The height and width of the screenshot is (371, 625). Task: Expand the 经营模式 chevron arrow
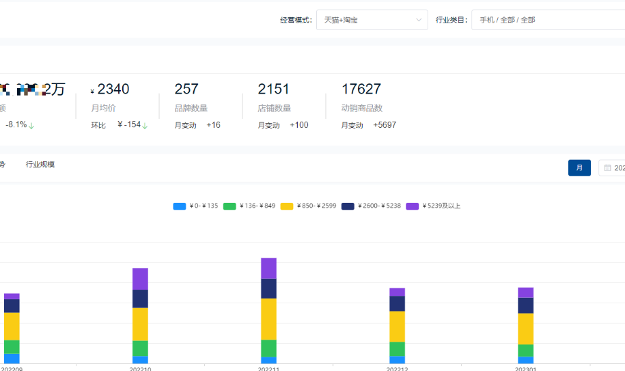[419, 20]
